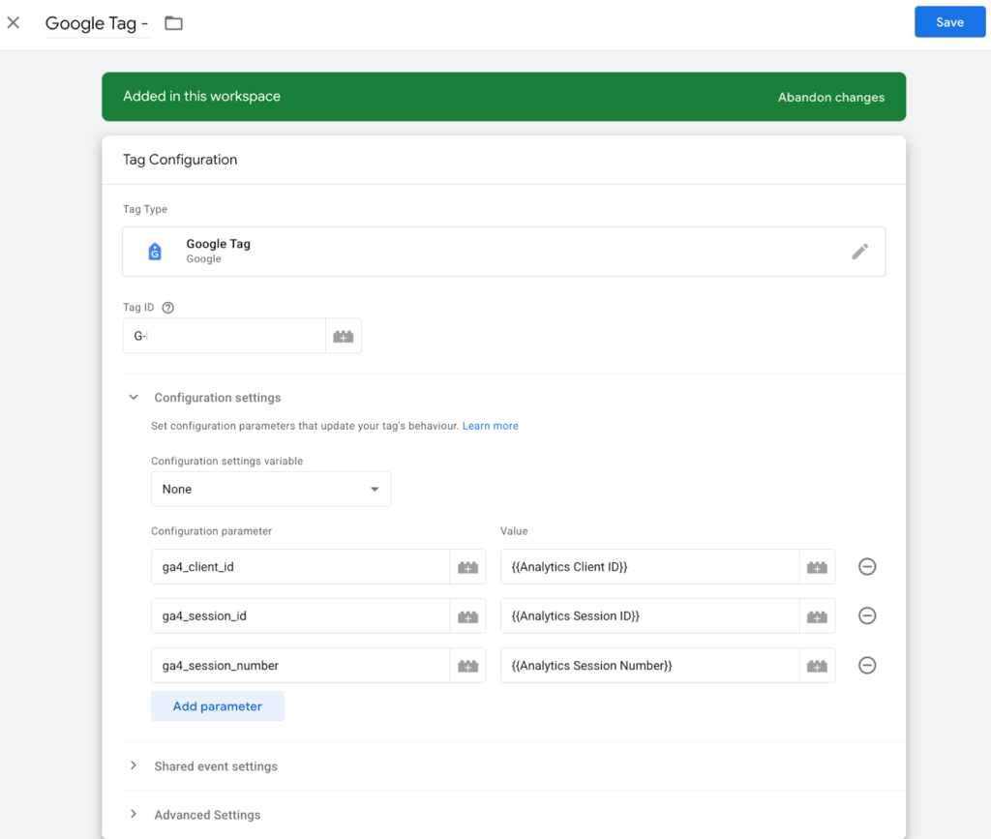The height and width of the screenshot is (839, 991).
Task: Remove the ga4_client_id parameter row
Action: coord(867,567)
